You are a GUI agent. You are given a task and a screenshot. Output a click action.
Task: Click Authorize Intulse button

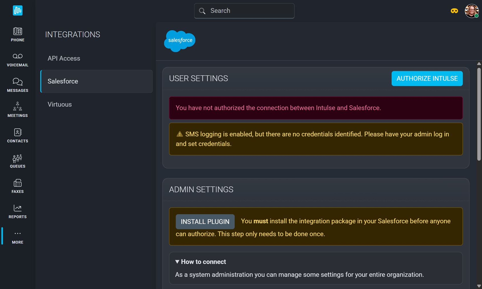tap(427, 79)
